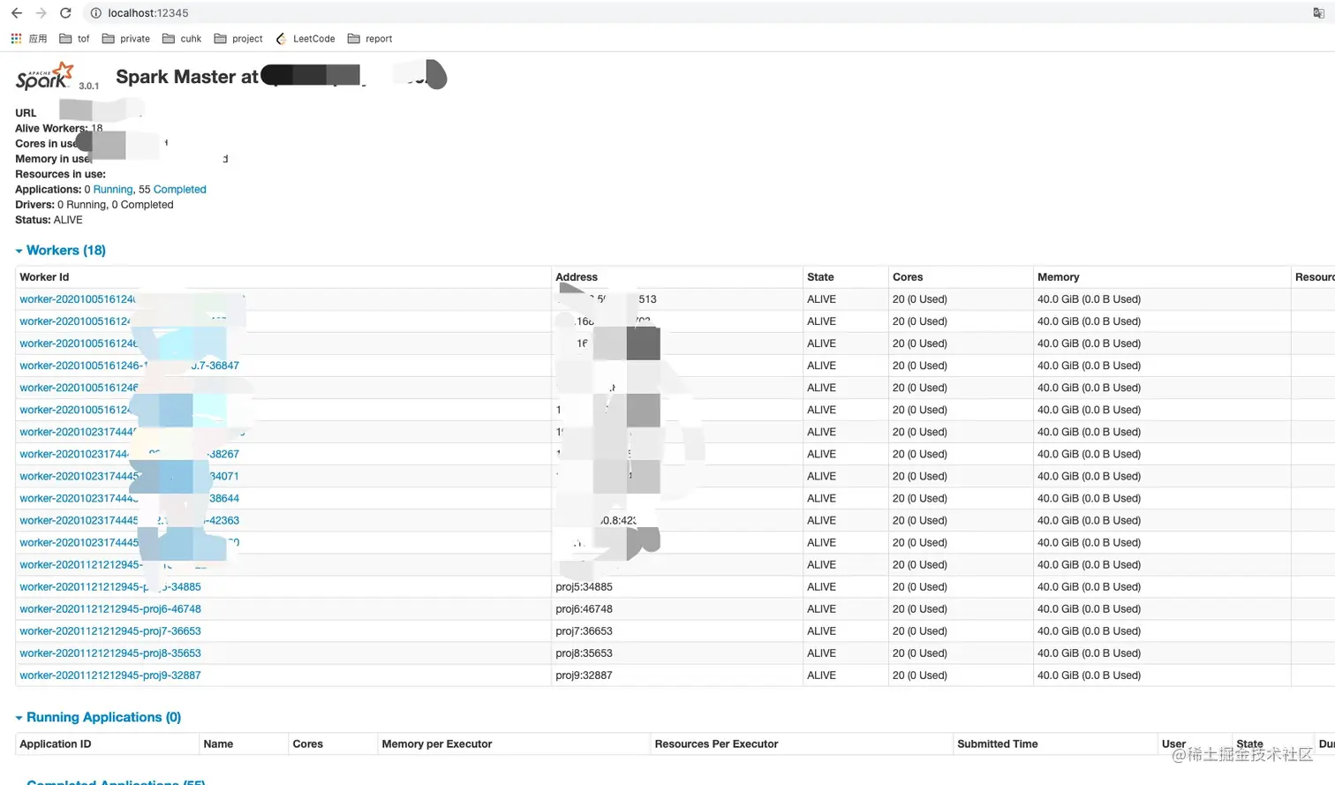Open the report bookmark folder
The height and width of the screenshot is (785, 1335).
click(370, 39)
